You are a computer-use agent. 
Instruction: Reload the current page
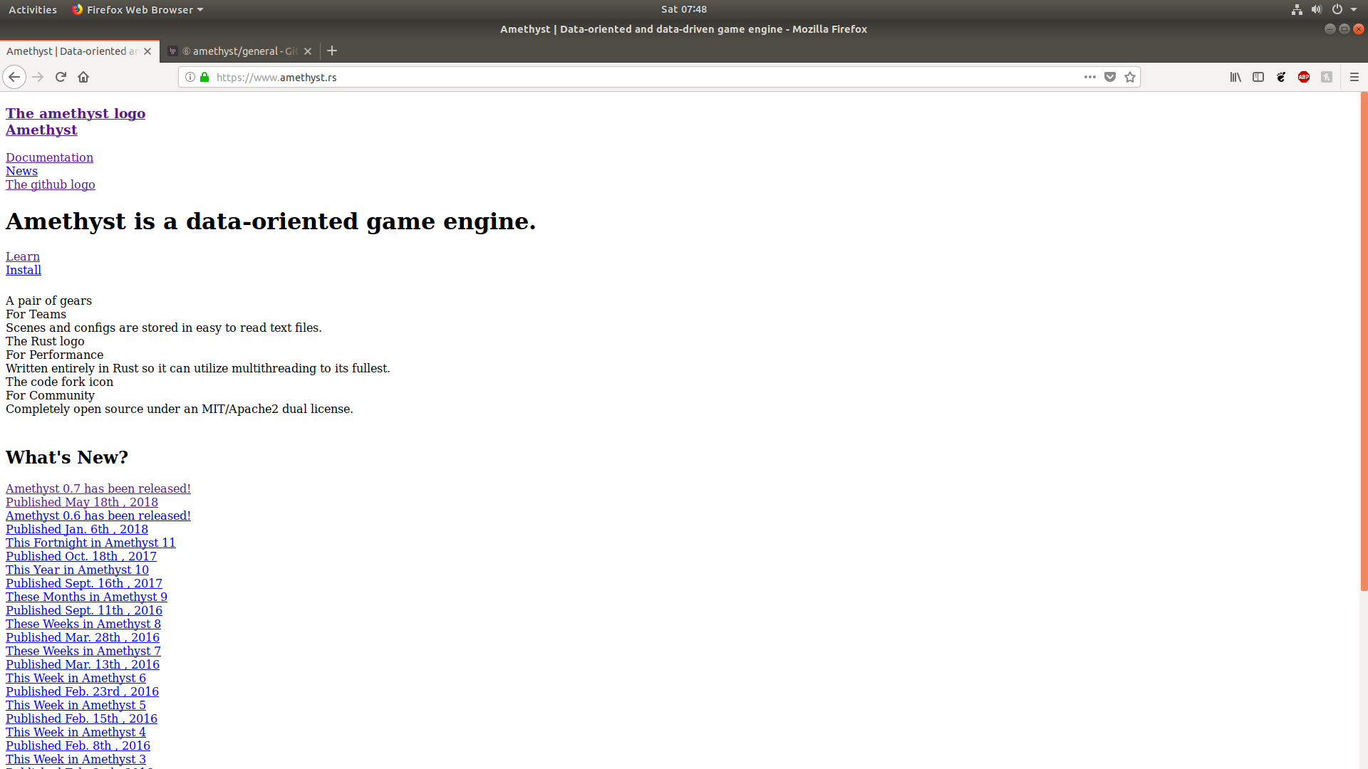pyautogui.click(x=61, y=77)
